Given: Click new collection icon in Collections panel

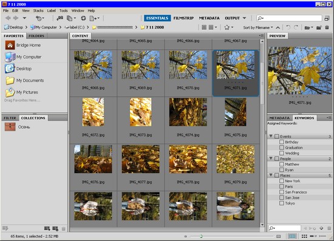Looking at the screenshot, I should pos(47,229).
